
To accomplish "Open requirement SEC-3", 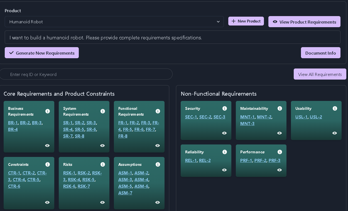I will coord(219,117).
